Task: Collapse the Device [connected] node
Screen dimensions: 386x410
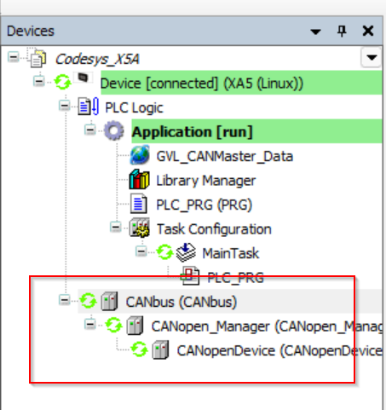Action: tap(38, 81)
